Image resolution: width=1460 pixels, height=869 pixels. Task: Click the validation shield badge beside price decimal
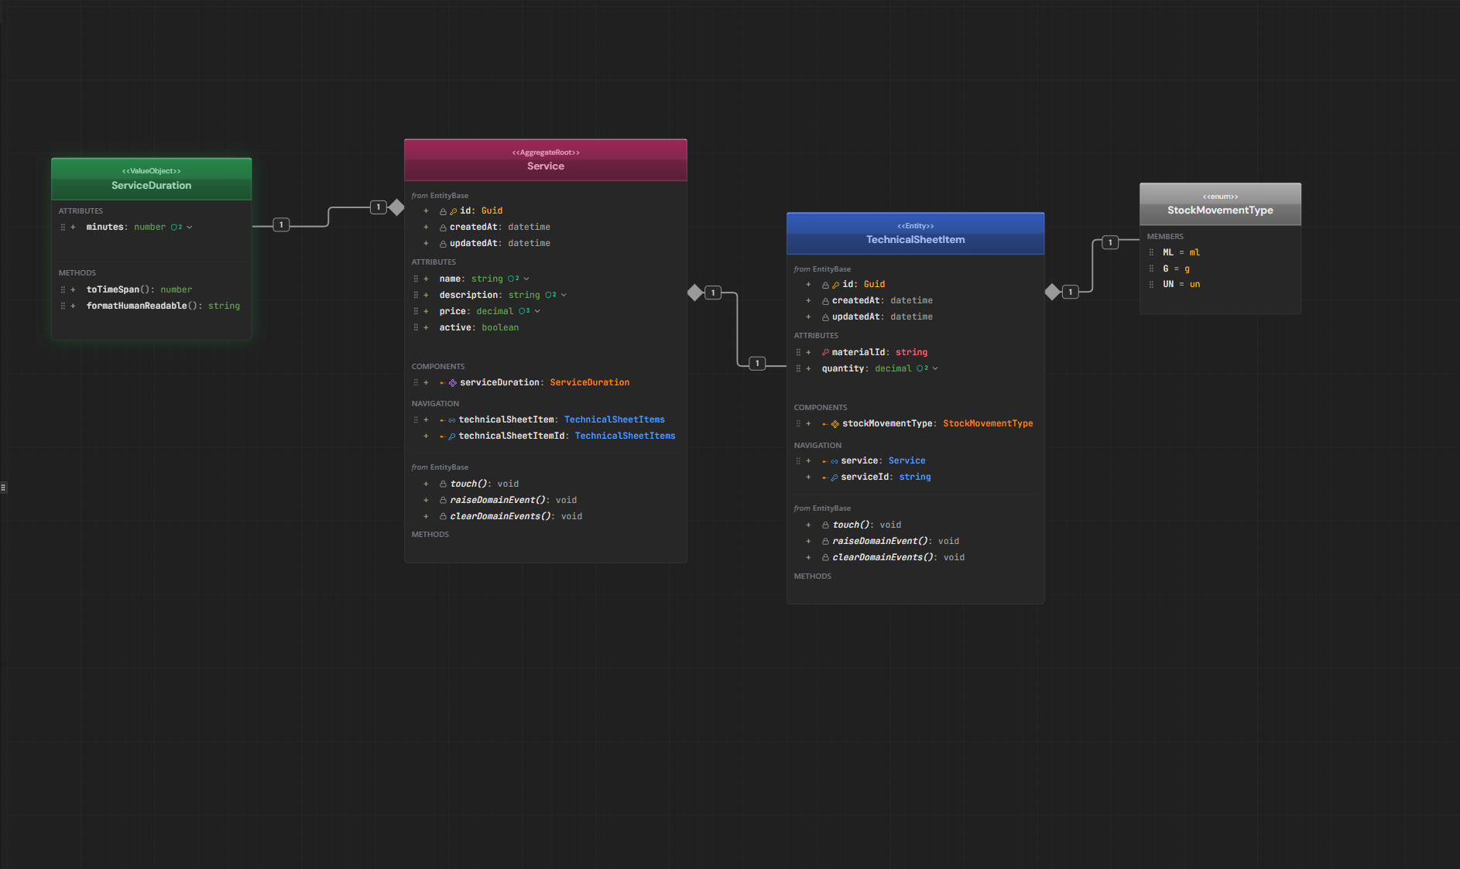(x=524, y=311)
